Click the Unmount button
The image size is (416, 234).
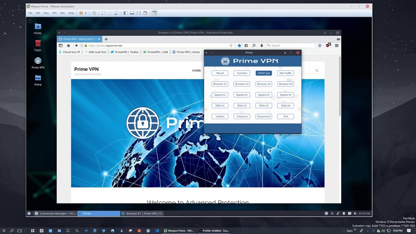[242, 116]
